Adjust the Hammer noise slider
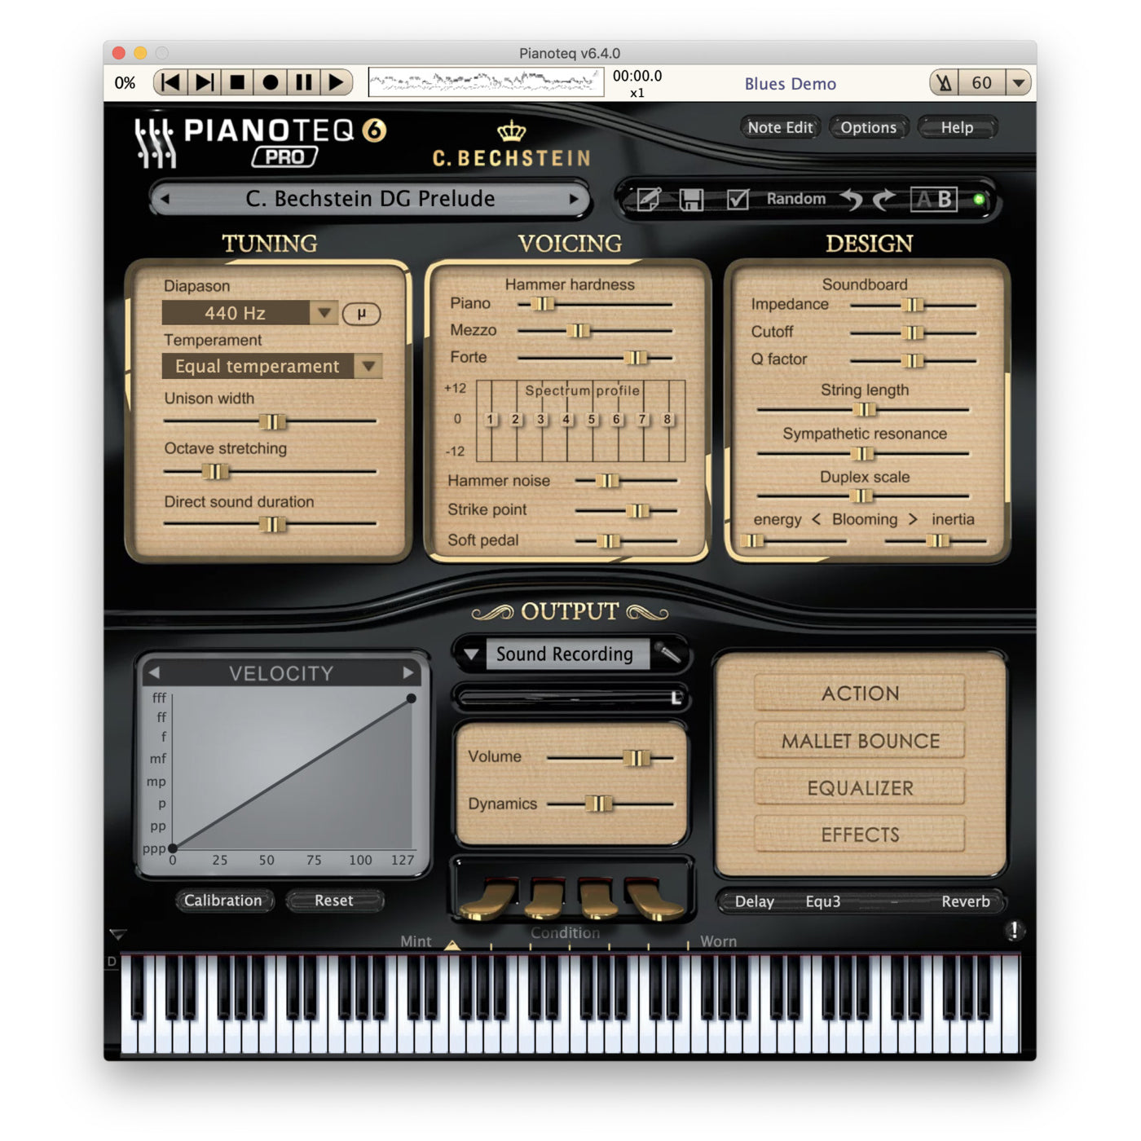Image resolution: width=1141 pixels, height=1141 pixels. coord(606,481)
